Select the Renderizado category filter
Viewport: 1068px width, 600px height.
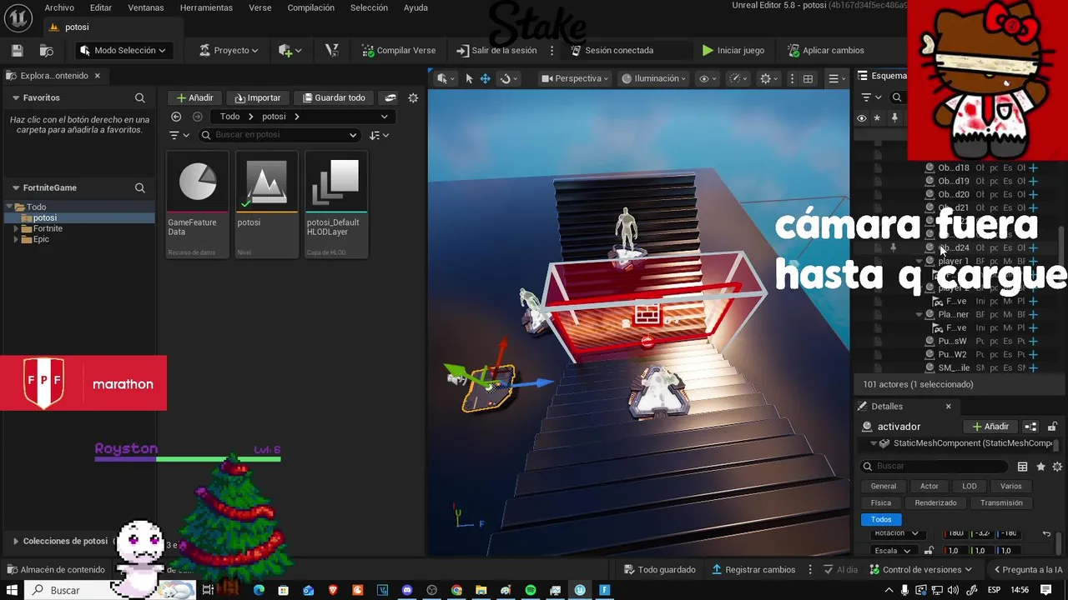(x=935, y=502)
